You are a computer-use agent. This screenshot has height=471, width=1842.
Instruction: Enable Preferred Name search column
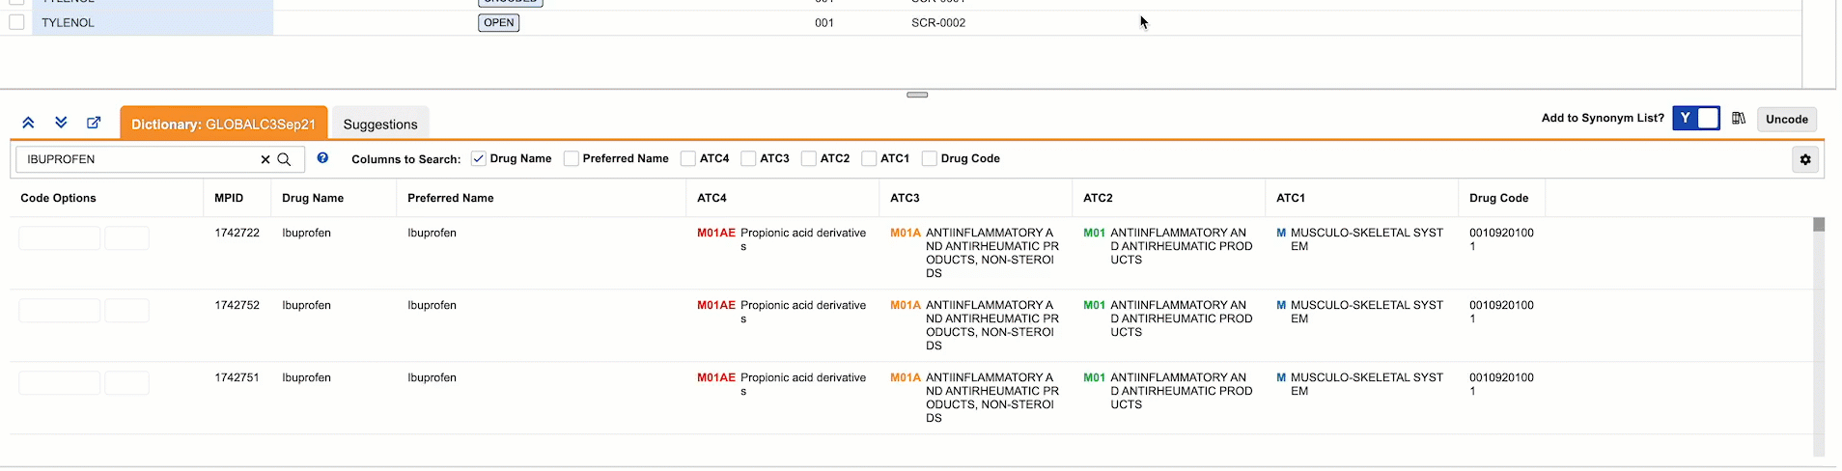click(x=572, y=159)
